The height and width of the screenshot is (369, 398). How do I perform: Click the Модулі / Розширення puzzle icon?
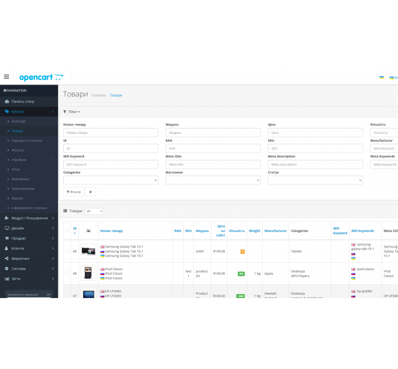click(x=7, y=218)
